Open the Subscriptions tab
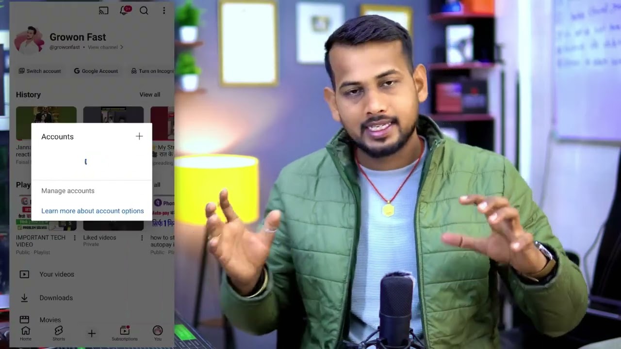Screen dimensions: 621x349 click(x=125, y=333)
